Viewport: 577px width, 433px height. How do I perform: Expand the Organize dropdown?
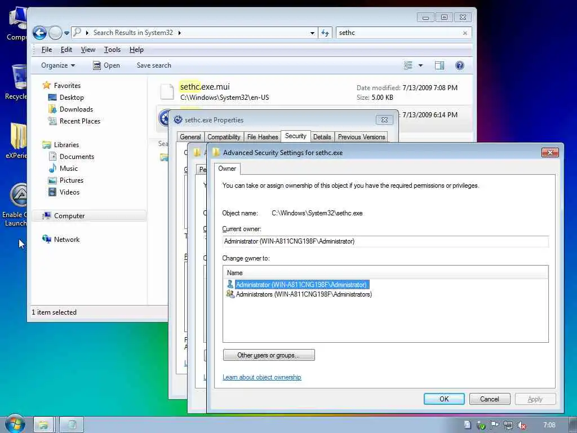coord(58,65)
